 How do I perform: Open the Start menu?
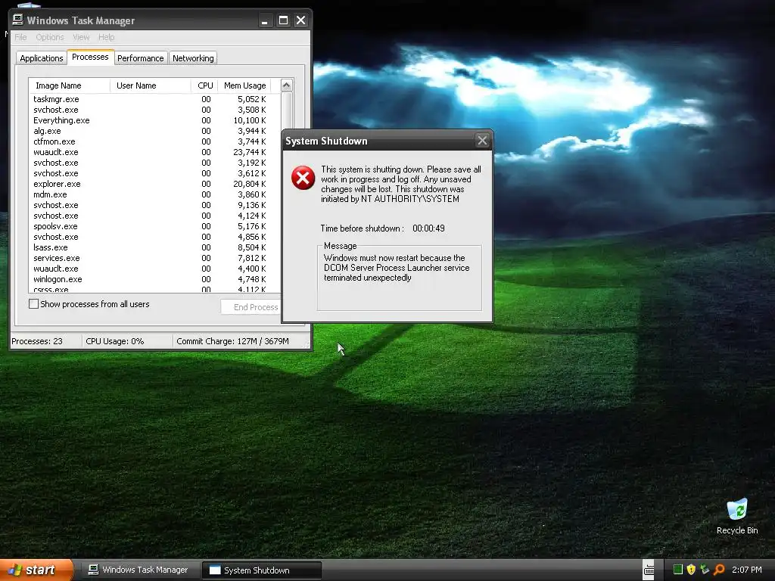pos(36,570)
